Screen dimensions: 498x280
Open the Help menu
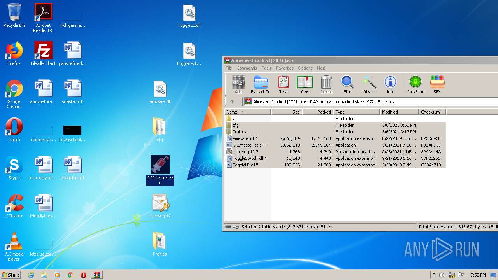321,68
